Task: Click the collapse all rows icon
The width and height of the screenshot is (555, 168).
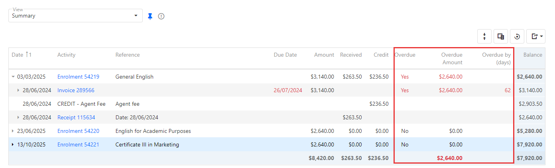Action: 484,37
